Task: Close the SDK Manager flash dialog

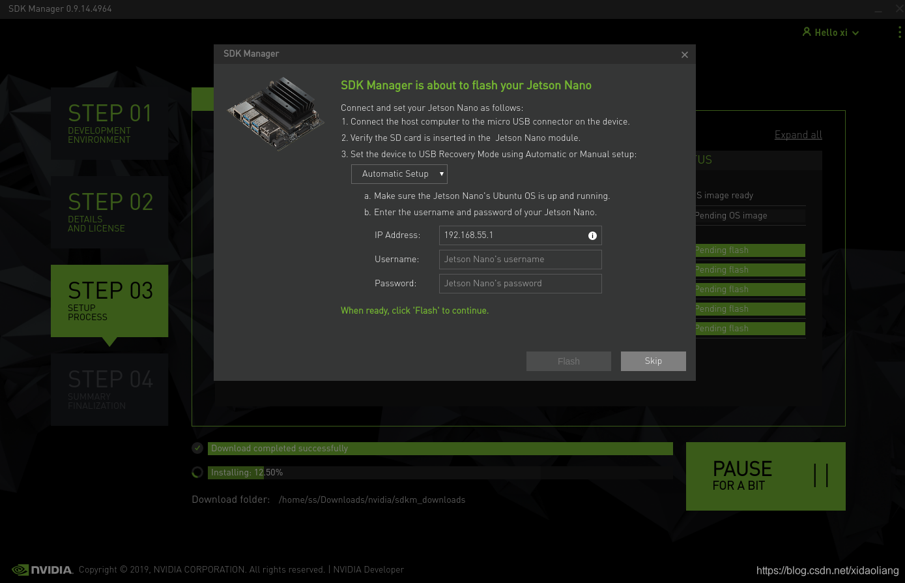Action: click(685, 55)
